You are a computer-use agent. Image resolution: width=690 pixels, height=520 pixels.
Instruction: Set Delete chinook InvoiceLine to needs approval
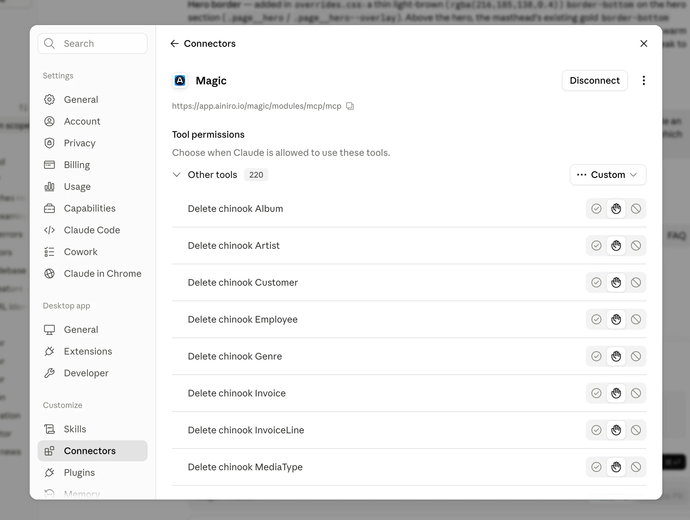click(x=616, y=430)
